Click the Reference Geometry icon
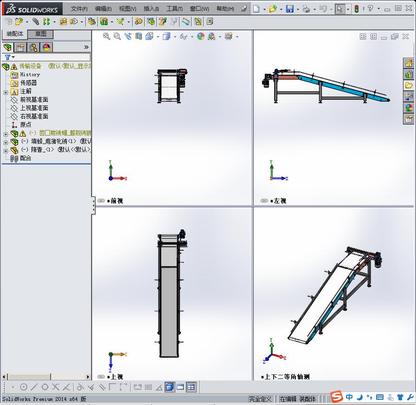Image resolution: width=416 pixels, height=405 pixels. 121,21
